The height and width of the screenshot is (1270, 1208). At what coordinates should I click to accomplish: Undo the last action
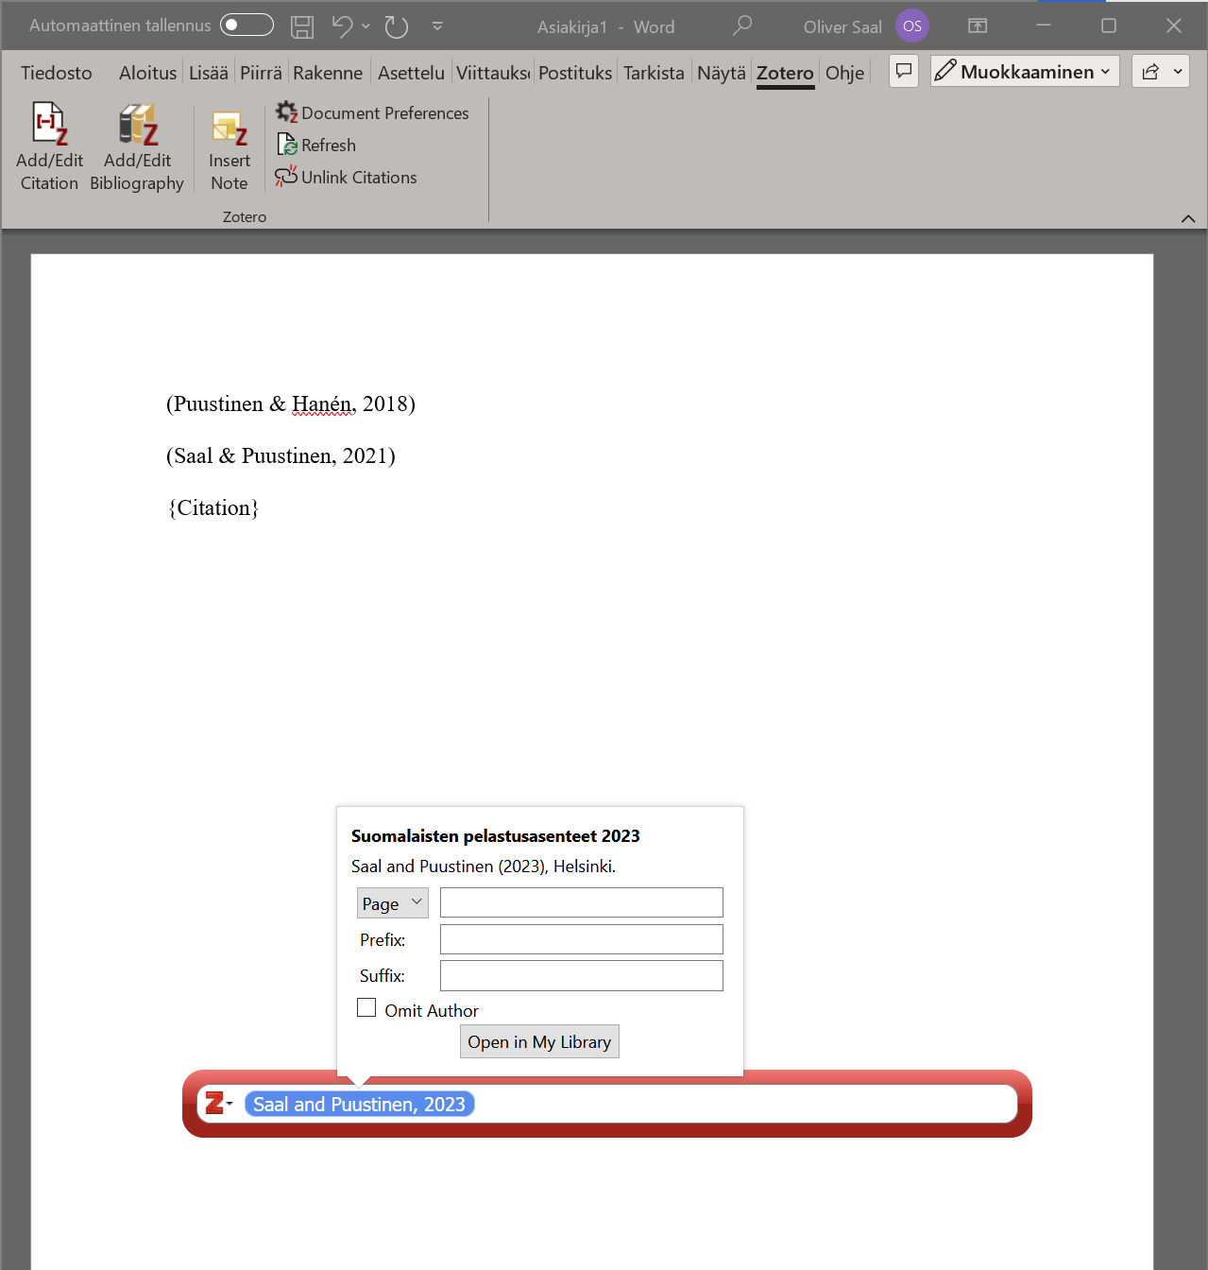point(342,27)
